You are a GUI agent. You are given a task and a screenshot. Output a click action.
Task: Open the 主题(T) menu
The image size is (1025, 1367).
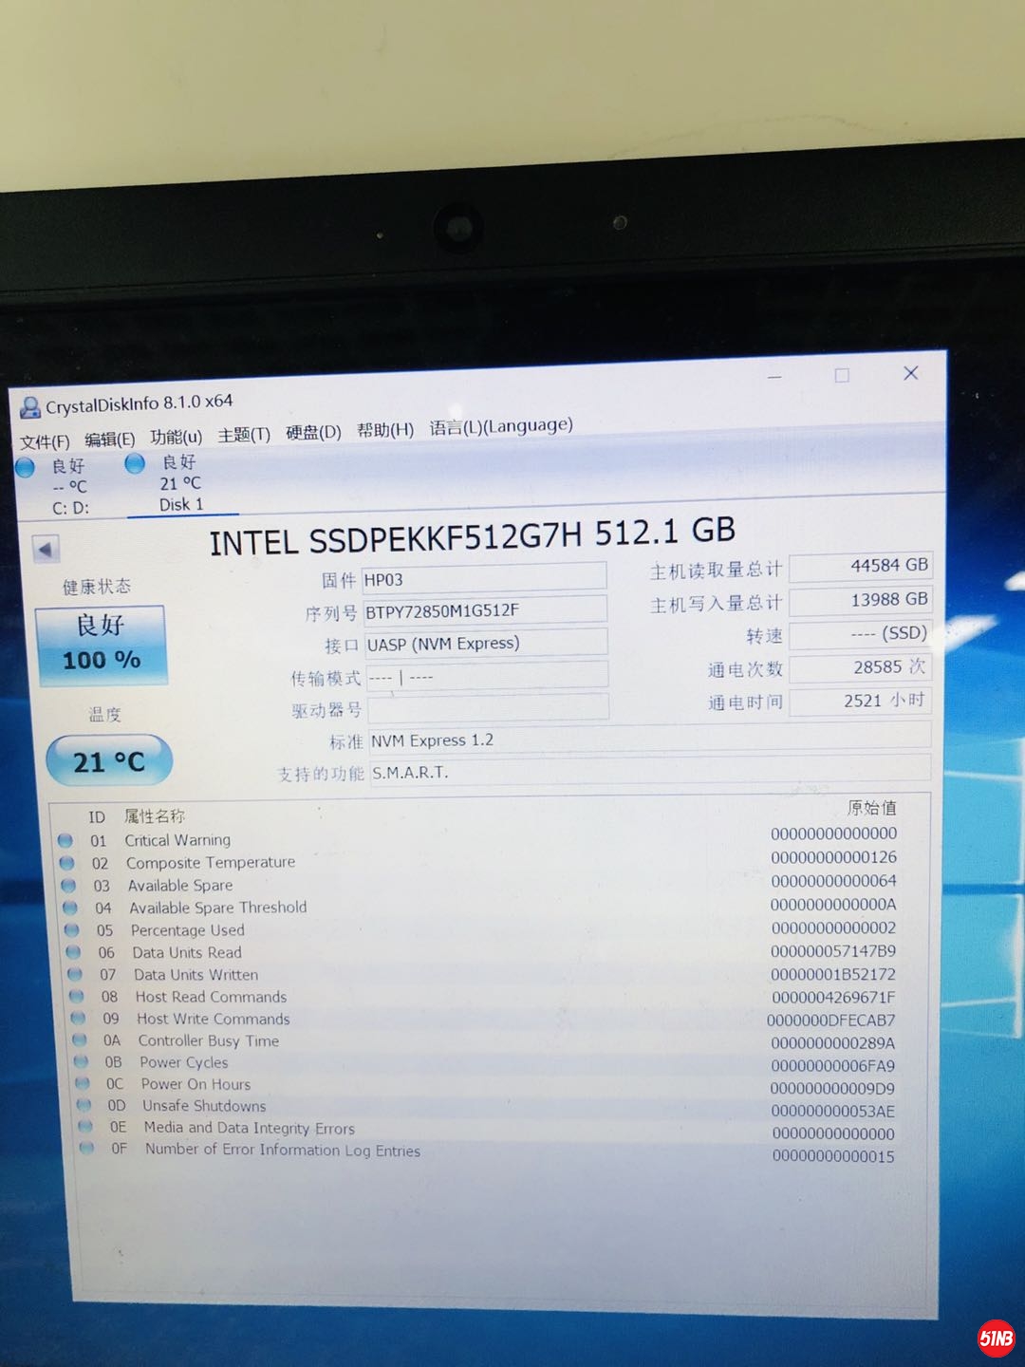click(x=244, y=435)
